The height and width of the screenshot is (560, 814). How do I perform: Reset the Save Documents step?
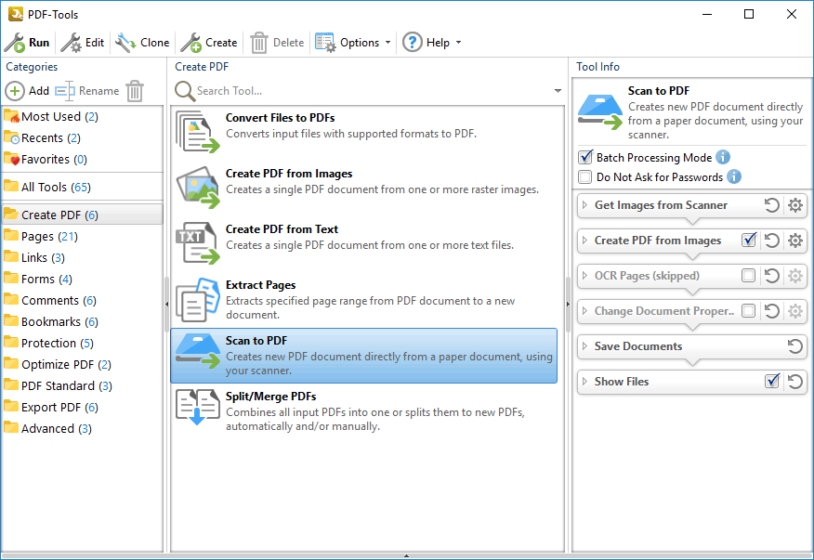point(795,346)
